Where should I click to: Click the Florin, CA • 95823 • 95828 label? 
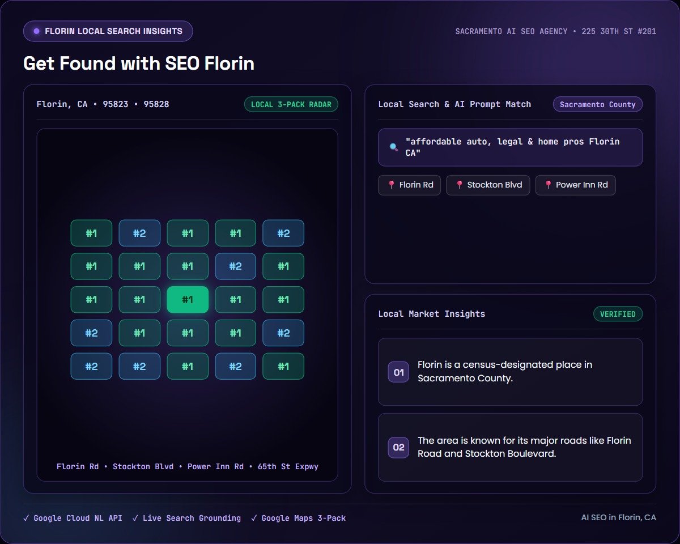103,104
